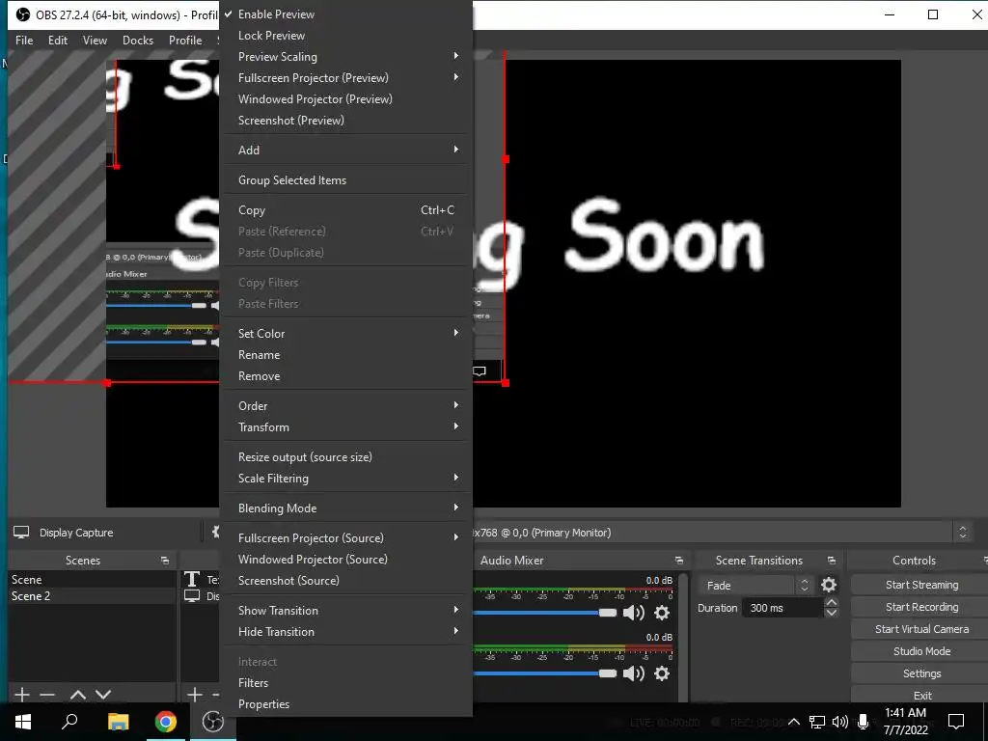This screenshot has height=741, width=988.
Task: Open the Windows notification center
Action: (956, 722)
